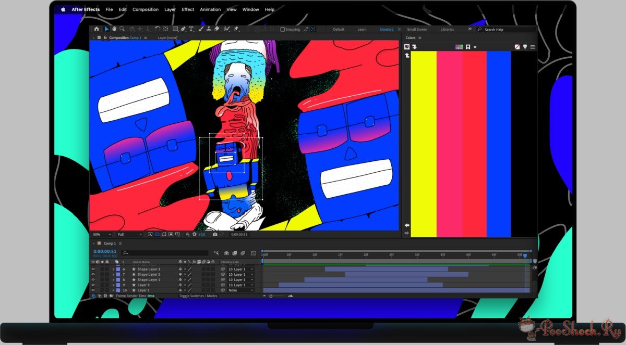Expand Shape Layer 2 properties

point(113,274)
